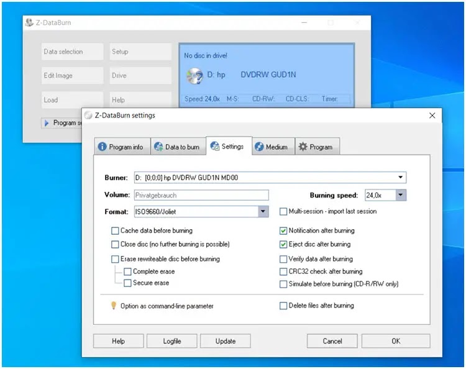Click Help button in main window
The image size is (466, 369).
click(140, 99)
